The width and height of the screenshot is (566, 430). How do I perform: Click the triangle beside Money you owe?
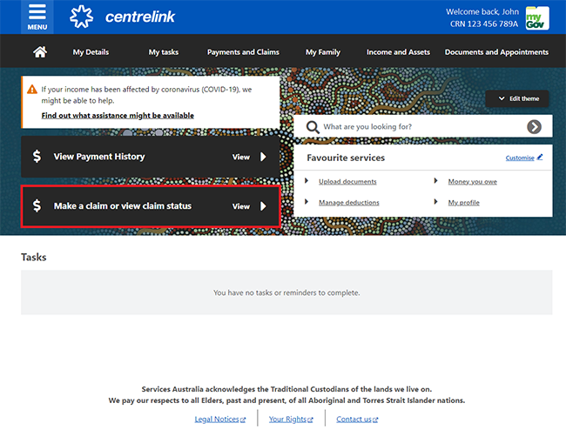coord(435,180)
